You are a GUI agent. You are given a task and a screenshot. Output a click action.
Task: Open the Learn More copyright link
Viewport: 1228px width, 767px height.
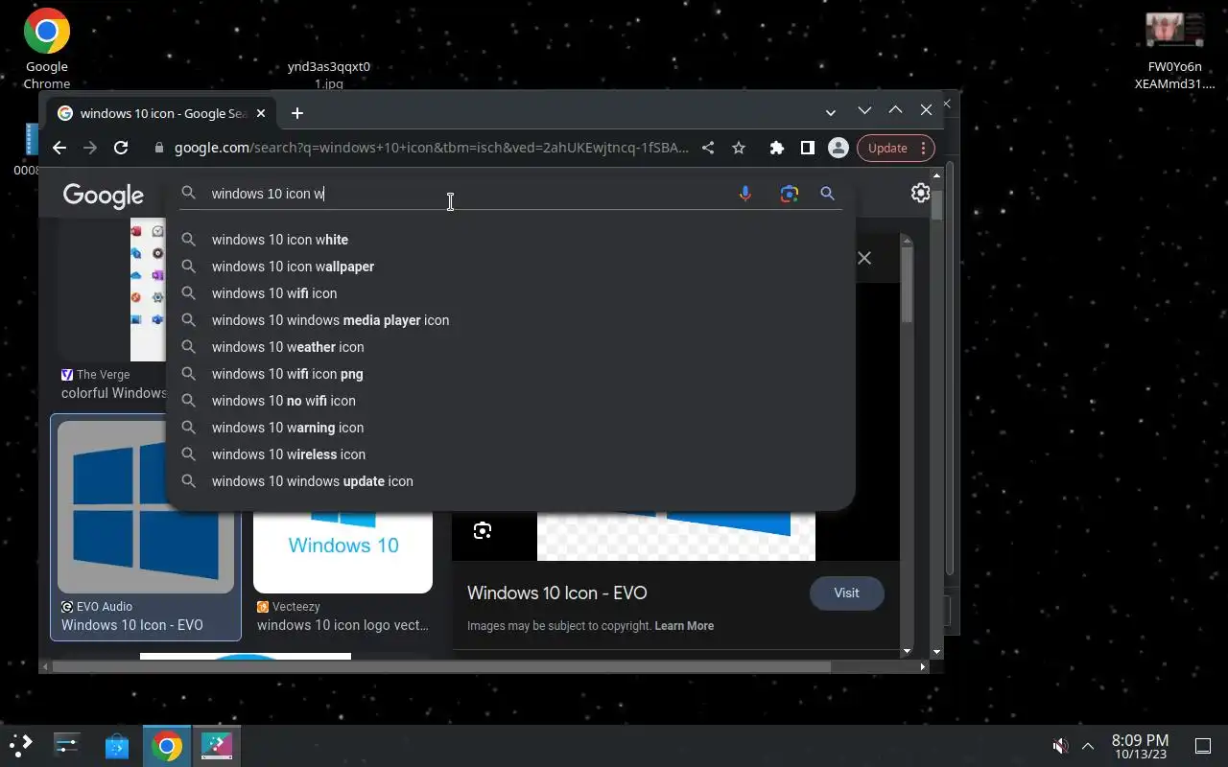684,626
